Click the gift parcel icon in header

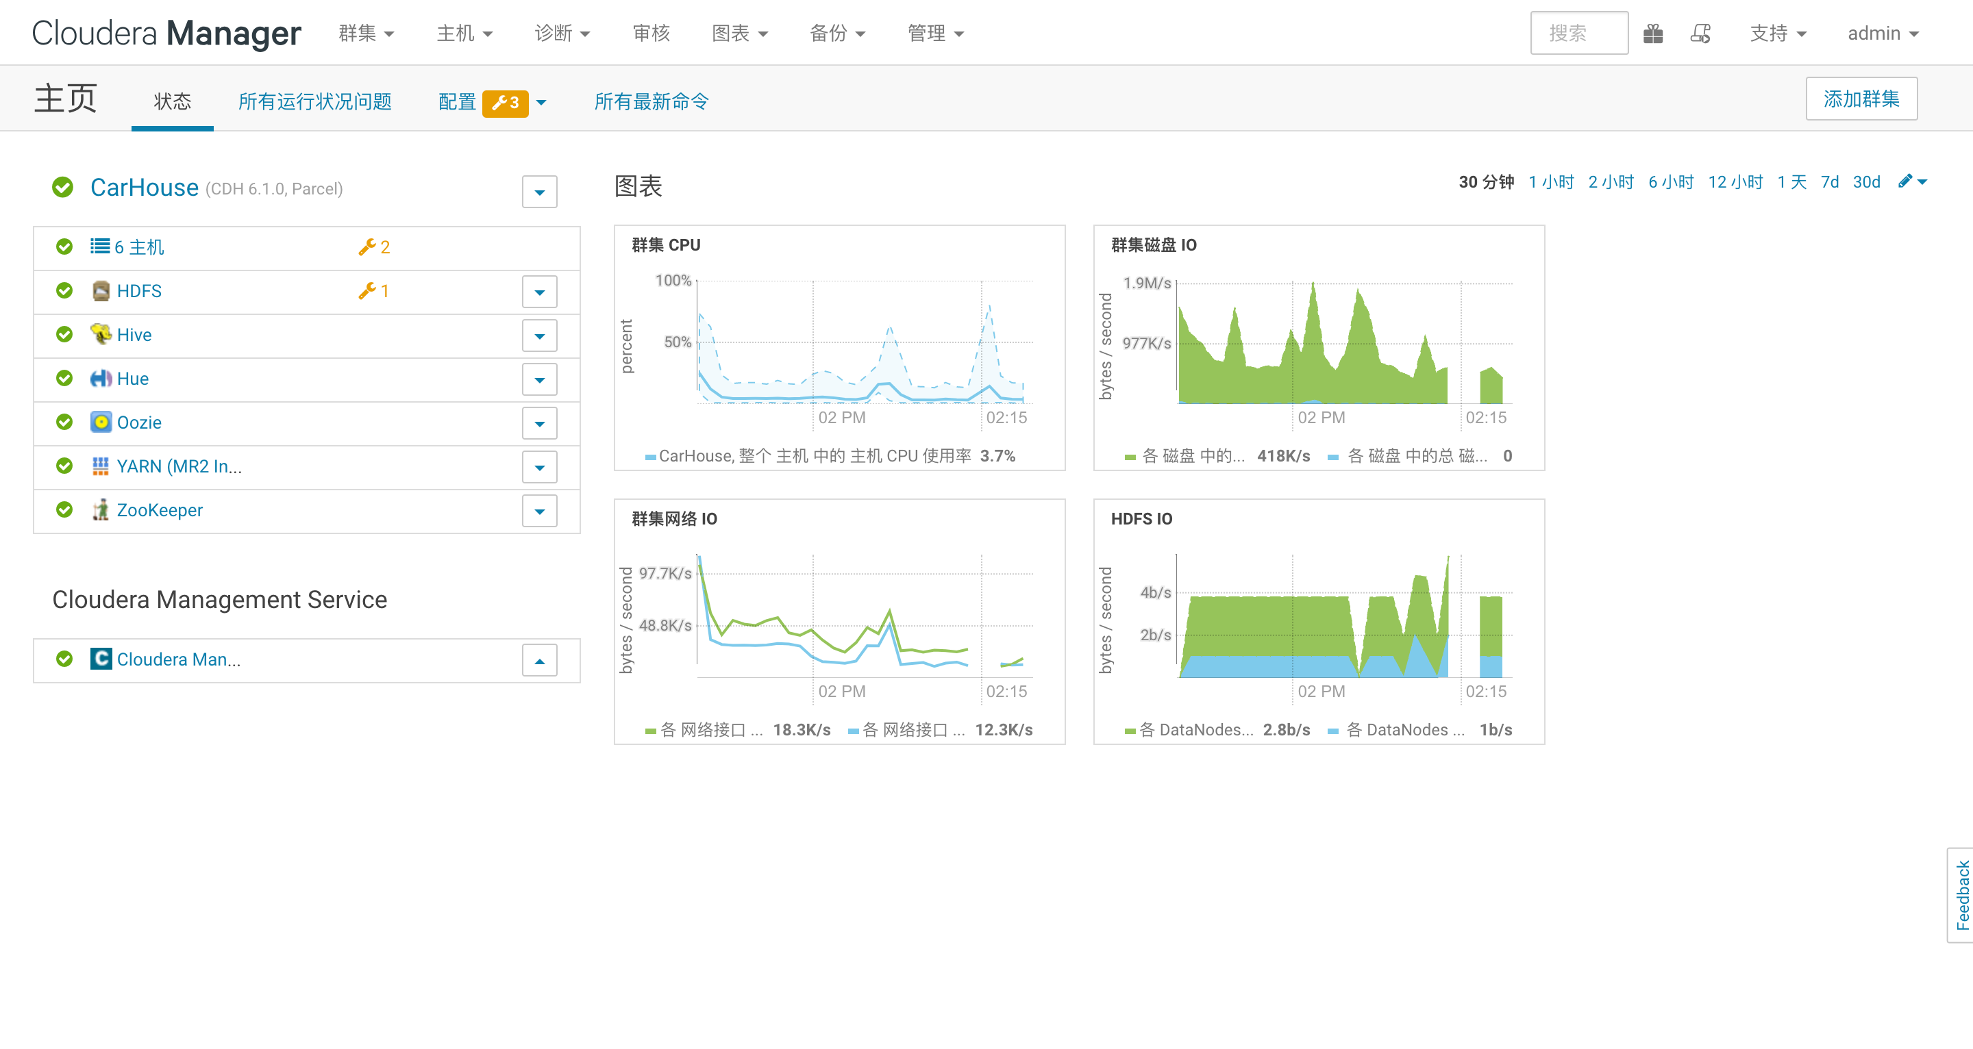tap(1653, 34)
